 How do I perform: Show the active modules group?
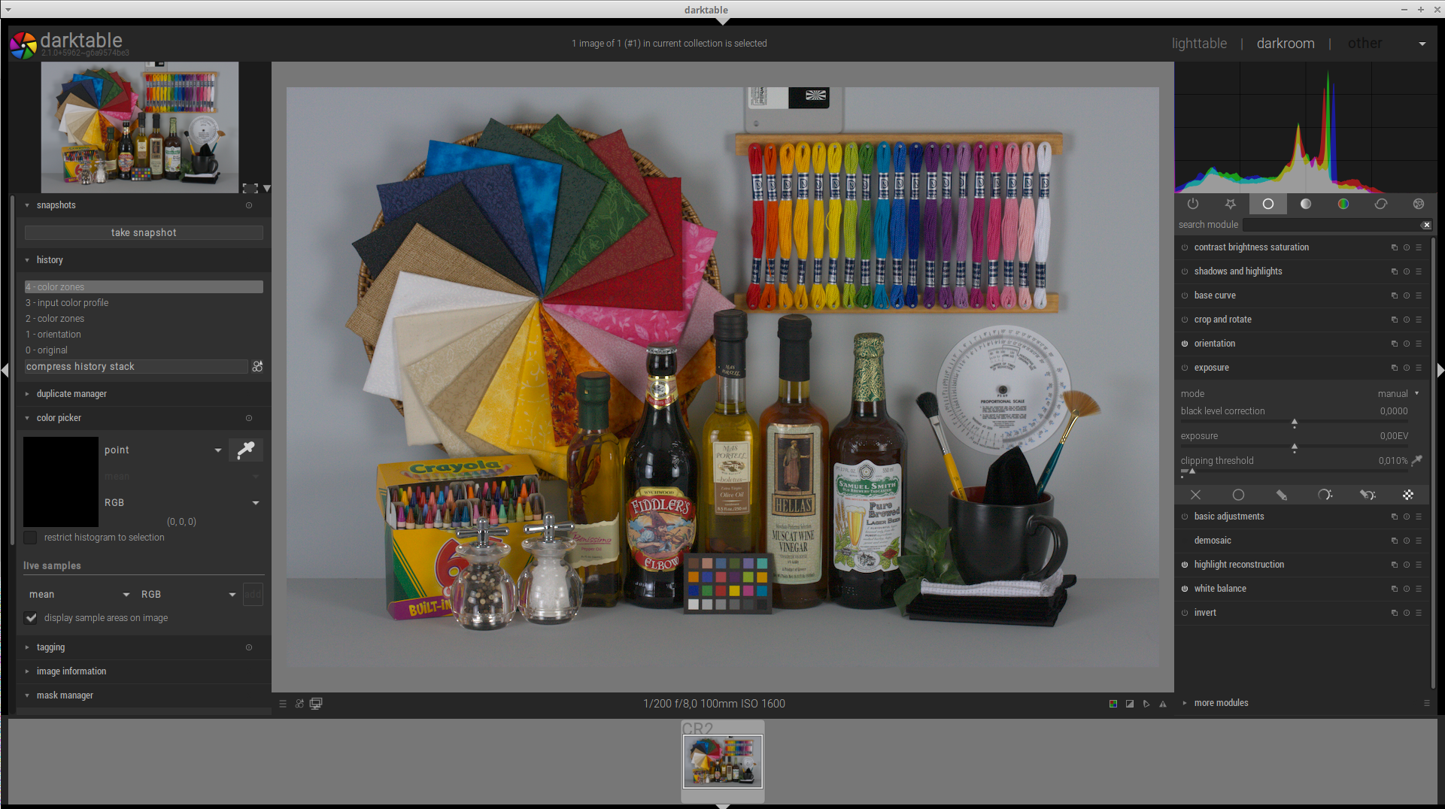tap(1193, 204)
